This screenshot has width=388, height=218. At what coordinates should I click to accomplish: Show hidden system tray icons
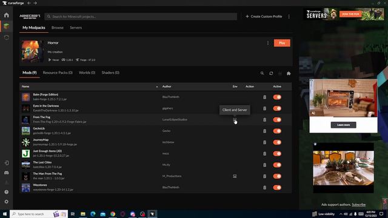coord(341,214)
